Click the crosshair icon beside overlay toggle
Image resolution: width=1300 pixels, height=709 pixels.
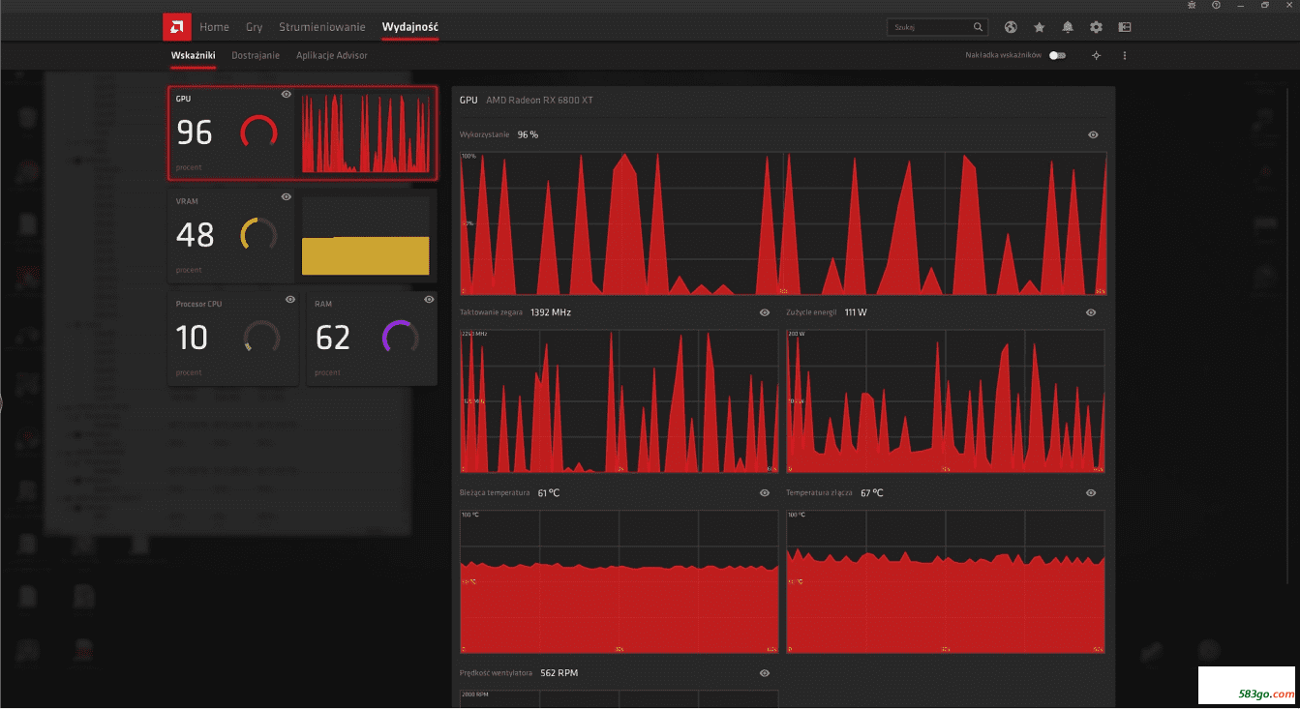(x=1096, y=55)
